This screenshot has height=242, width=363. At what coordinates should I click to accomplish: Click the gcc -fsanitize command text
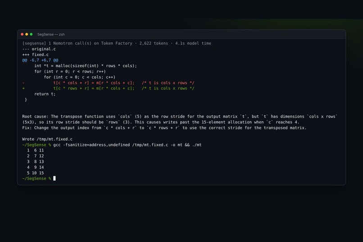click(127, 145)
